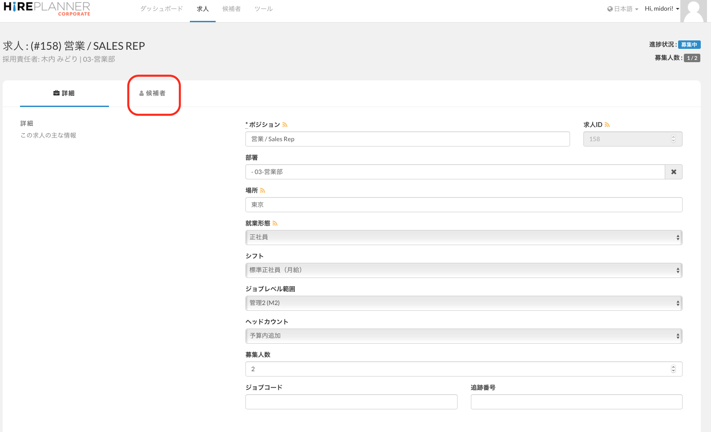Expand the シフト dropdown
Image resolution: width=711 pixels, height=432 pixels.
point(463,270)
